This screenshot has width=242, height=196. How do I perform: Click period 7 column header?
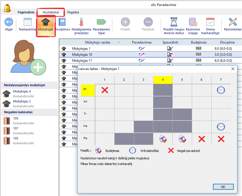pos(221,80)
